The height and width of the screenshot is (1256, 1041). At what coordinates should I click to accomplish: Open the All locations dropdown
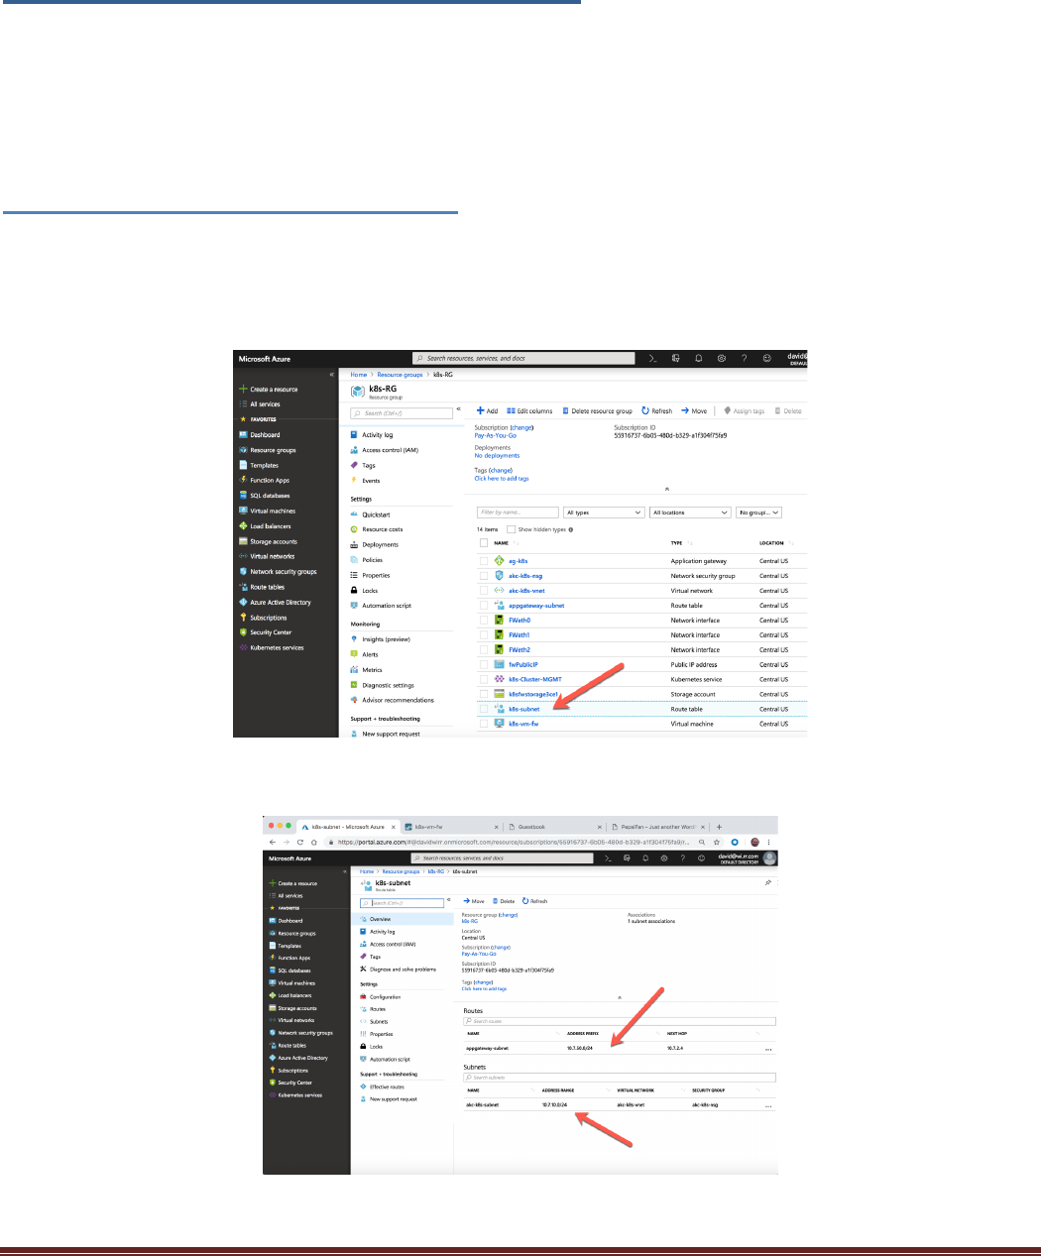tap(690, 513)
